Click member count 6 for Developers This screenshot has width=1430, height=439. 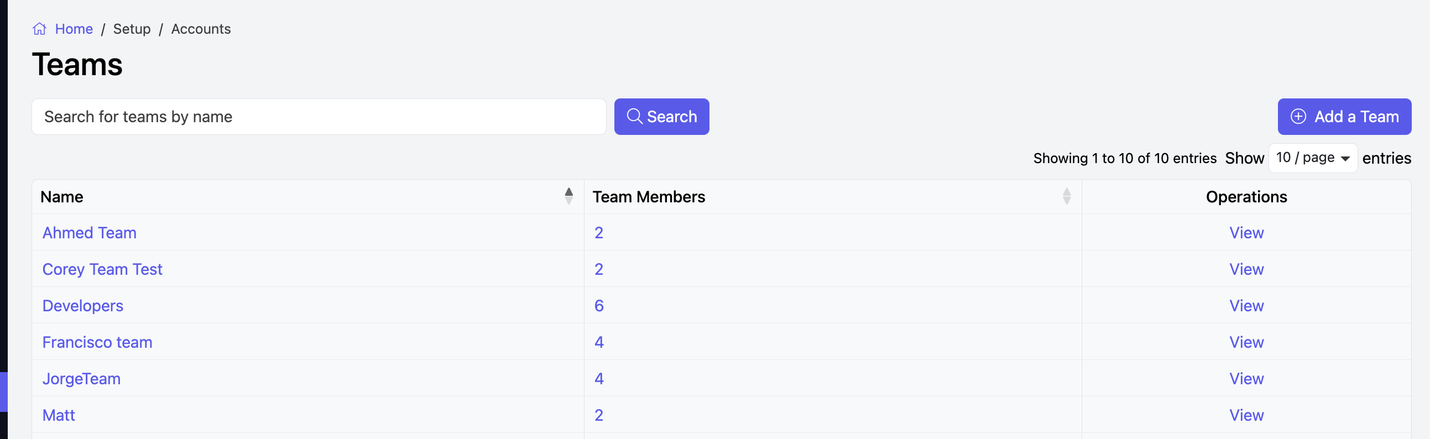[598, 306]
